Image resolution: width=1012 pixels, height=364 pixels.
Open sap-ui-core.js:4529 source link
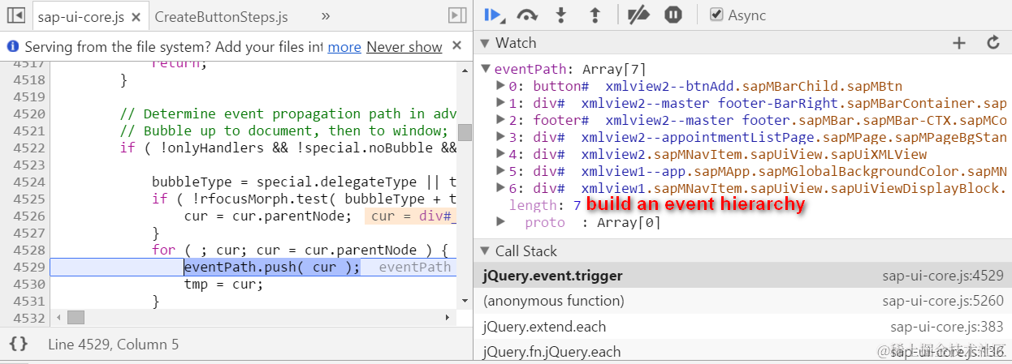(x=943, y=276)
